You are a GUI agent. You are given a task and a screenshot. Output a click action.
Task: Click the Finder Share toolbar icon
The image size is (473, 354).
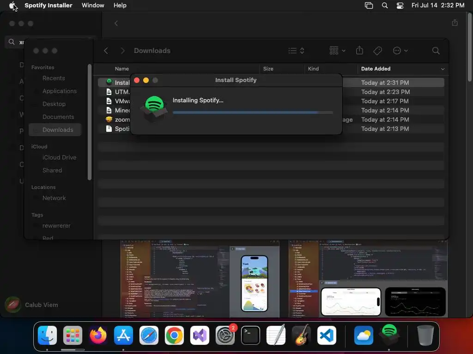(359, 50)
